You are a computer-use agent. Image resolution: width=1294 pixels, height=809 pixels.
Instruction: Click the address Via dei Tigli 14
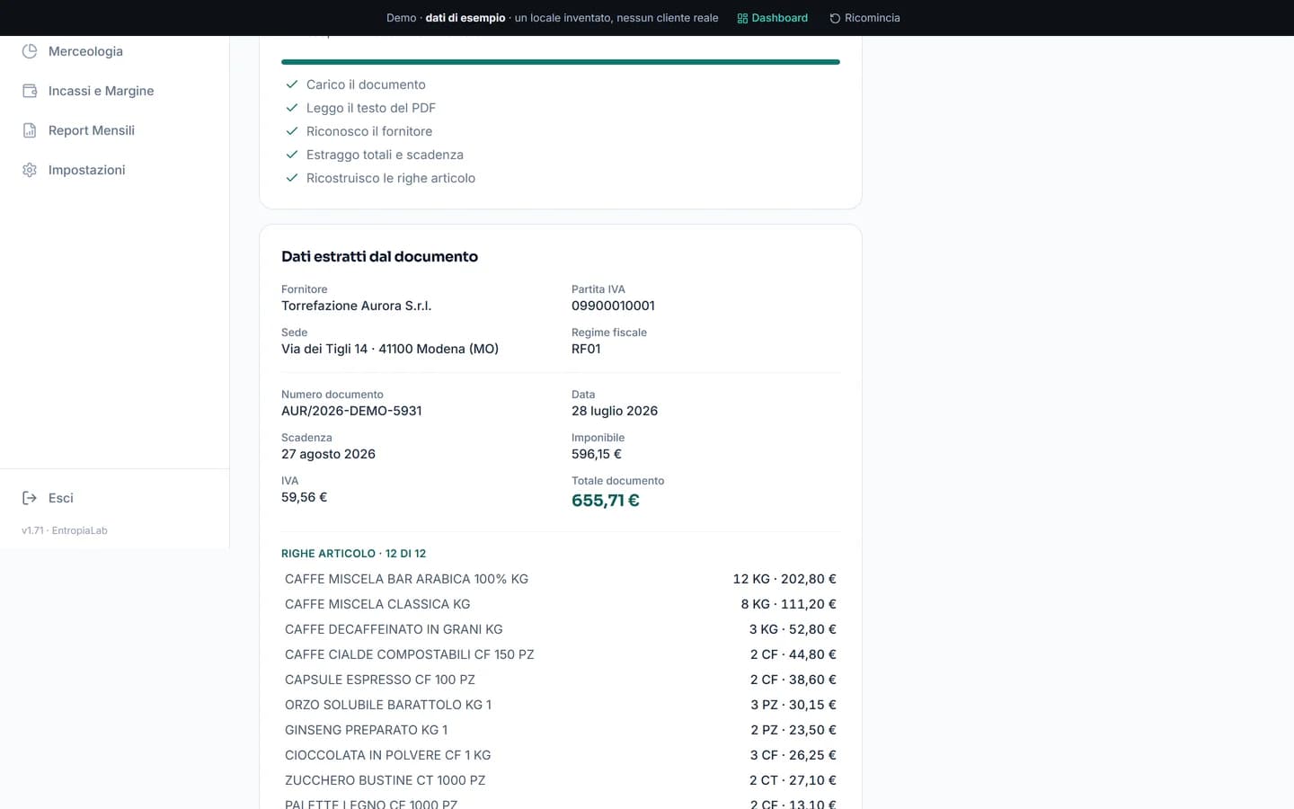click(324, 349)
